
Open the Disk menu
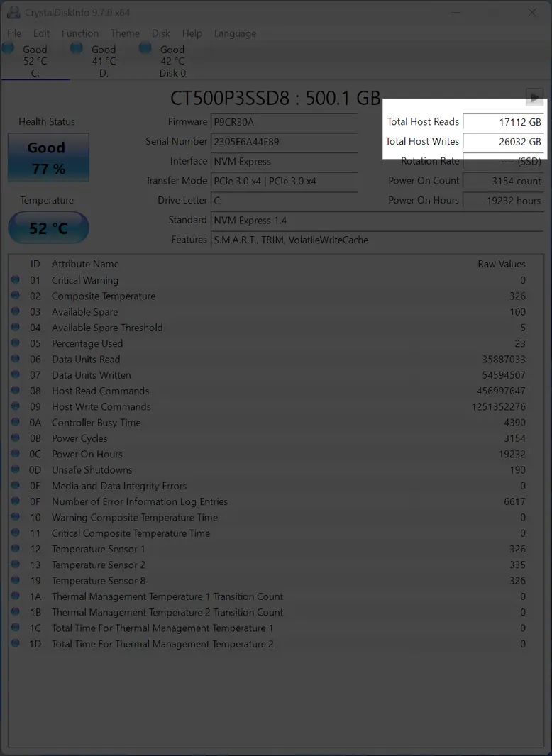pos(160,33)
